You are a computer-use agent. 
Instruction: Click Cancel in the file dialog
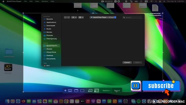tap(127, 62)
